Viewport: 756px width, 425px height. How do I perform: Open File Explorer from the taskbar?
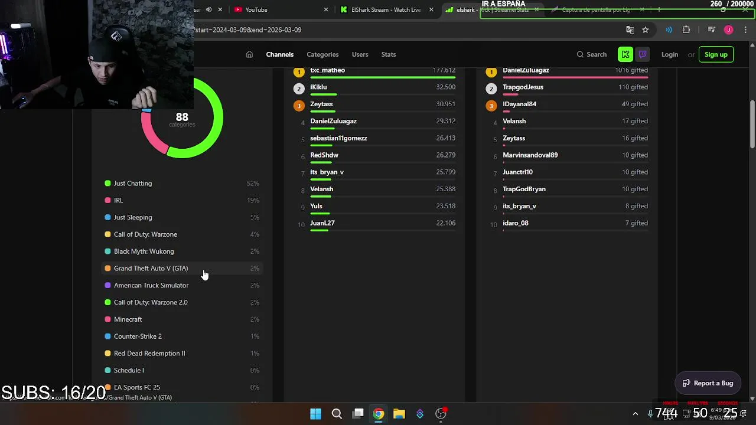point(399,414)
